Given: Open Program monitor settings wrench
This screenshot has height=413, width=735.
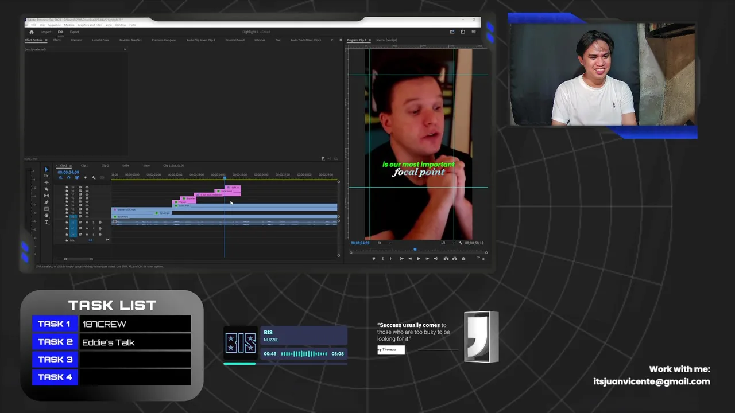Looking at the screenshot, I should point(461,243).
